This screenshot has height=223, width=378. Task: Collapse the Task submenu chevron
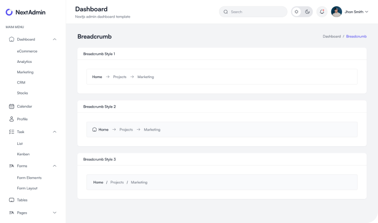(55, 132)
